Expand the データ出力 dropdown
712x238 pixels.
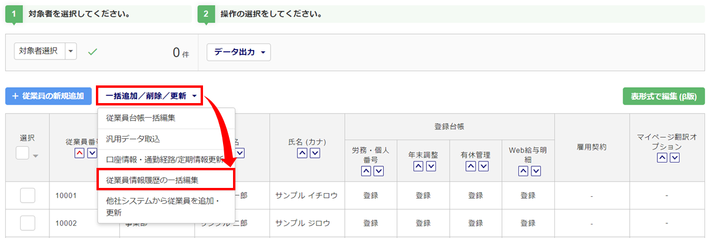point(239,52)
